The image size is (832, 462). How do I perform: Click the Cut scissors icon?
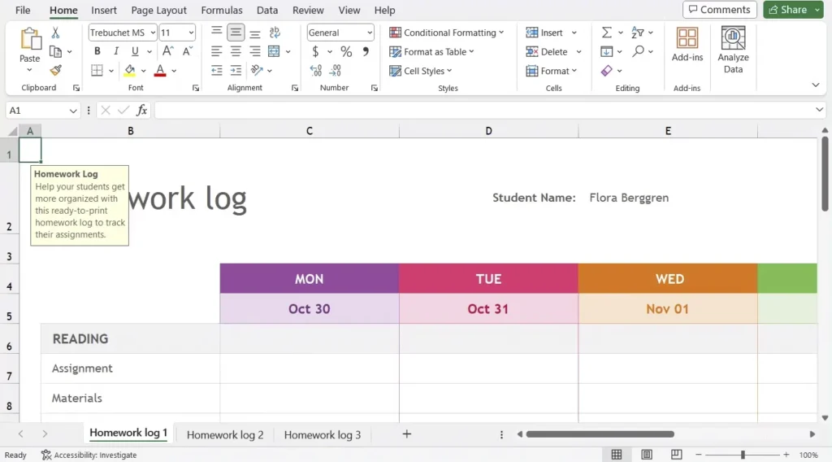55,33
